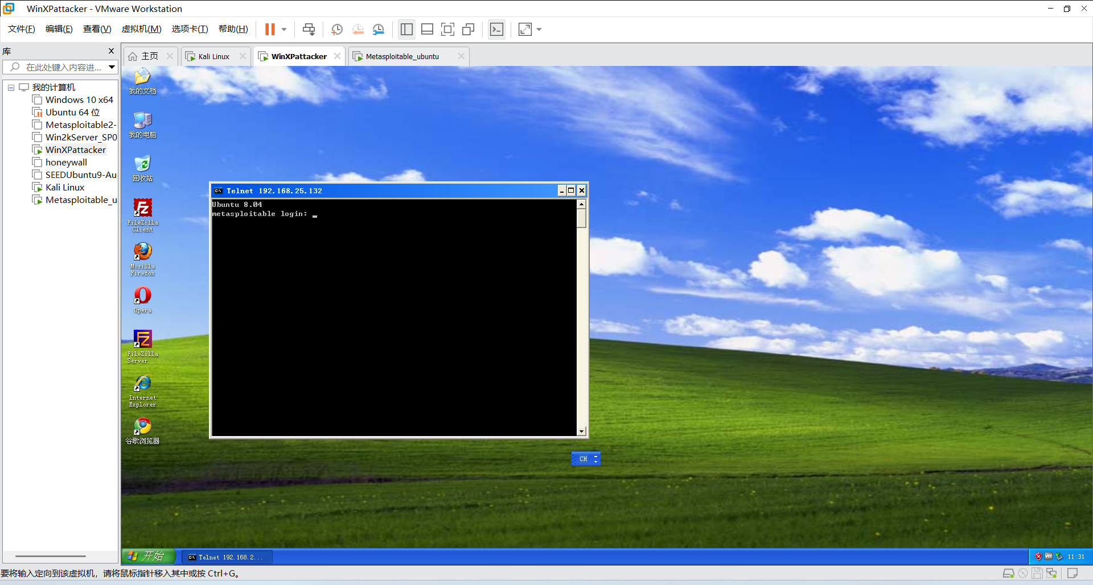Open the 文件(F) menu
Viewport: 1093px width, 585px height.
pyautogui.click(x=22, y=29)
